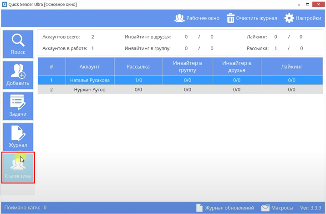
Task: Open Рабочее окно from top bar
Action: point(197,18)
